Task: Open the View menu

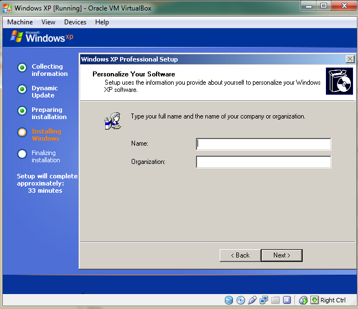Action: (x=48, y=22)
